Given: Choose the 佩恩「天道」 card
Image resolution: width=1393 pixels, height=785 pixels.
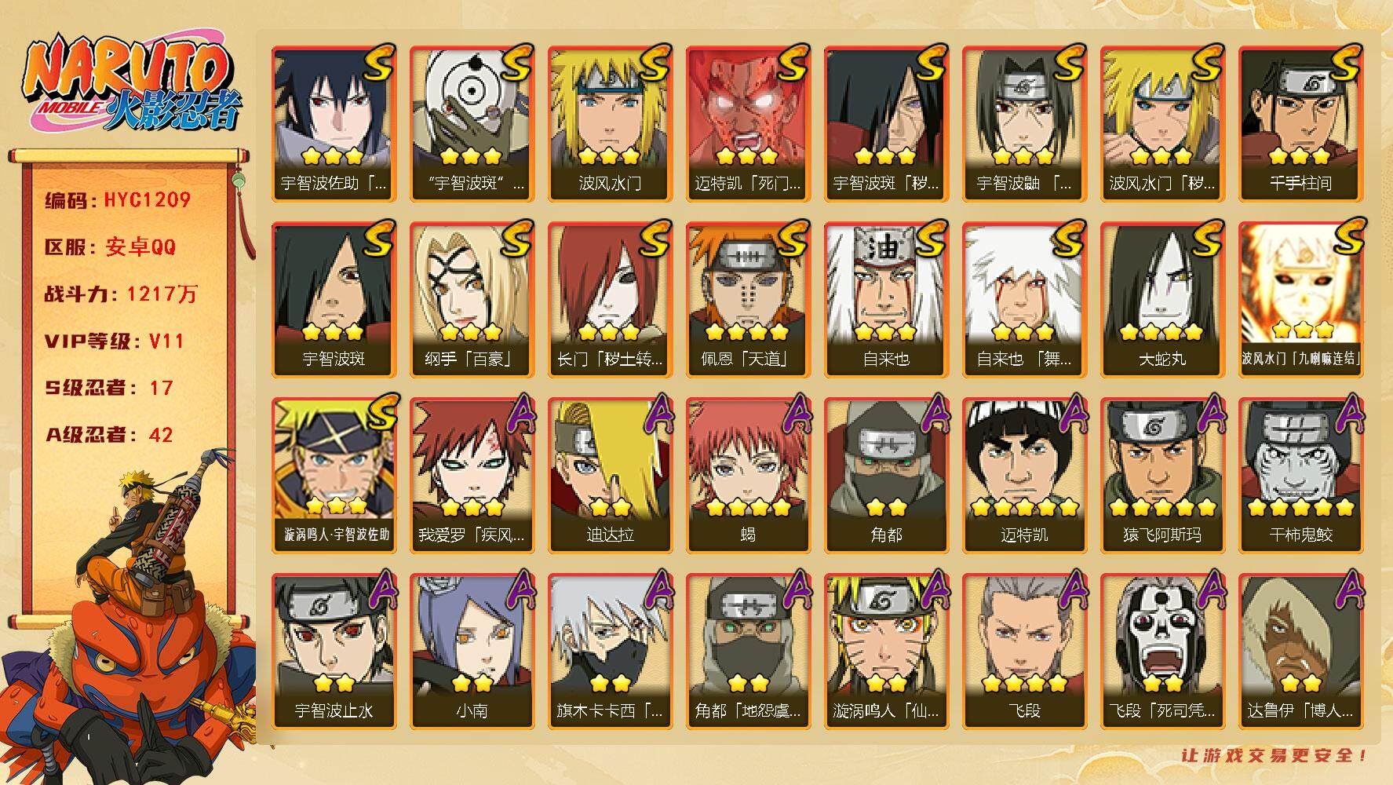Looking at the screenshot, I should coord(748,299).
